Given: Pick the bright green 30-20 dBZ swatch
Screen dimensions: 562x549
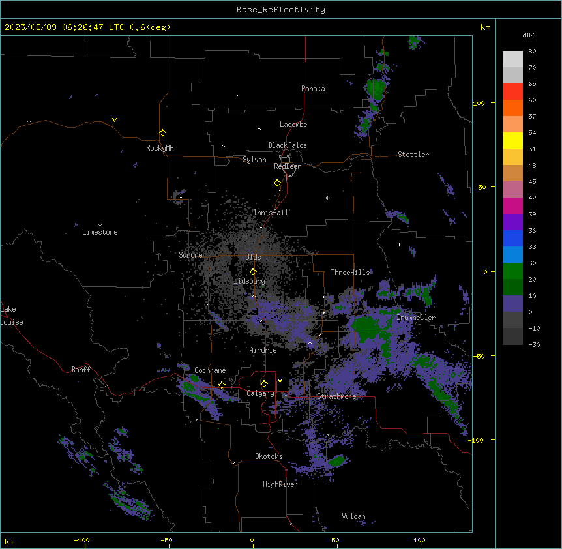Looking at the screenshot, I should coord(512,271).
